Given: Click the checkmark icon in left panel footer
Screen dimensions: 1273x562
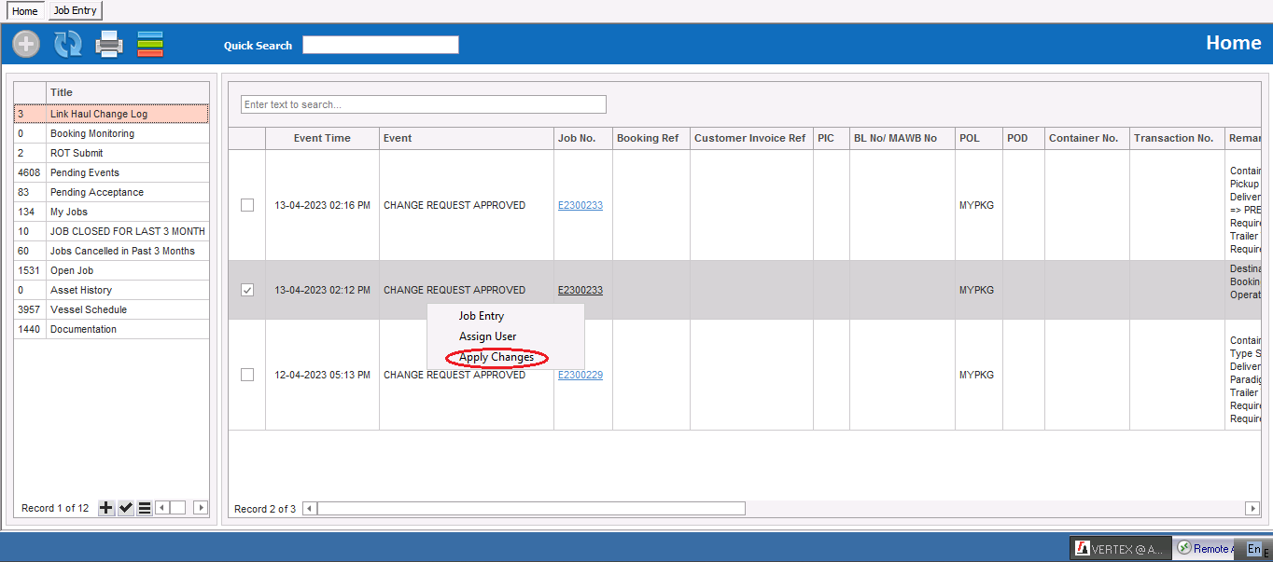Looking at the screenshot, I should tap(126, 508).
